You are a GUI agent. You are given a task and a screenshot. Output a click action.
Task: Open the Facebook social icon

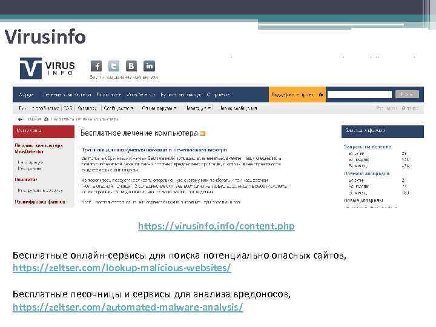[96, 66]
